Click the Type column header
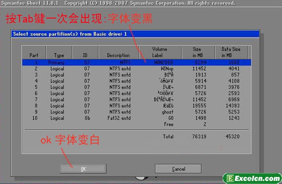 59,52
